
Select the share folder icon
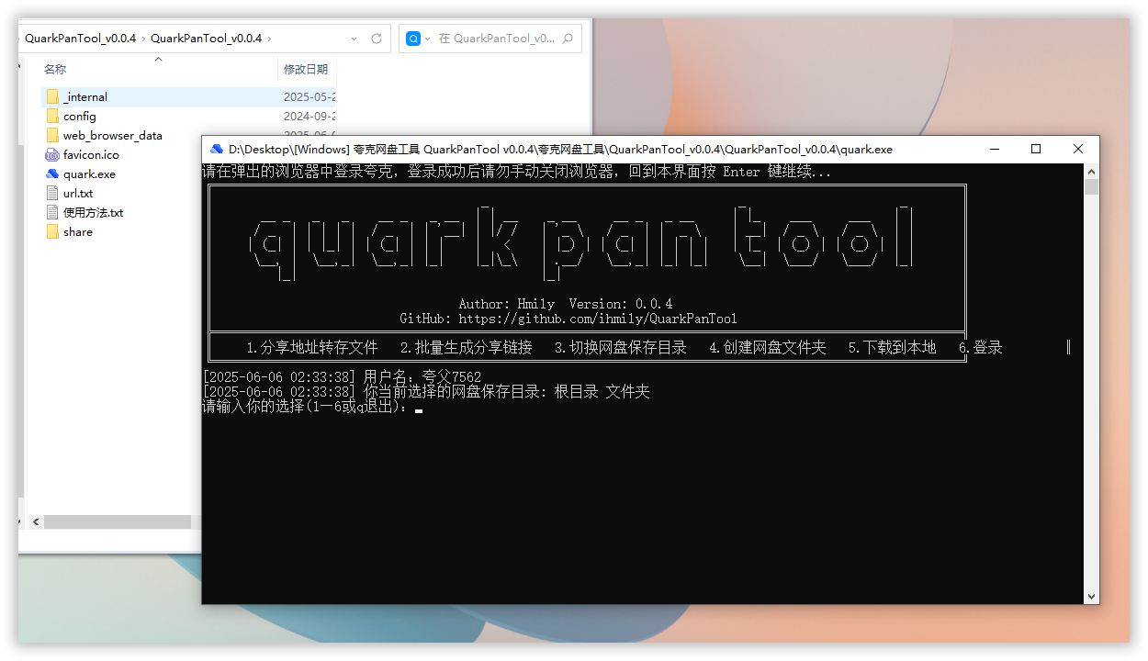[52, 231]
